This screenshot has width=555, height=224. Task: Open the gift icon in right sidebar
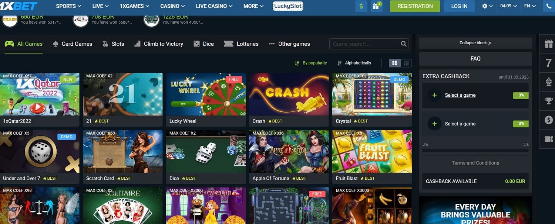click(548, 44)
